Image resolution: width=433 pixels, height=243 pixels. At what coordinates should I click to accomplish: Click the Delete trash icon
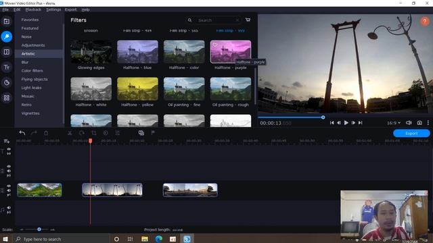(46, 133)
